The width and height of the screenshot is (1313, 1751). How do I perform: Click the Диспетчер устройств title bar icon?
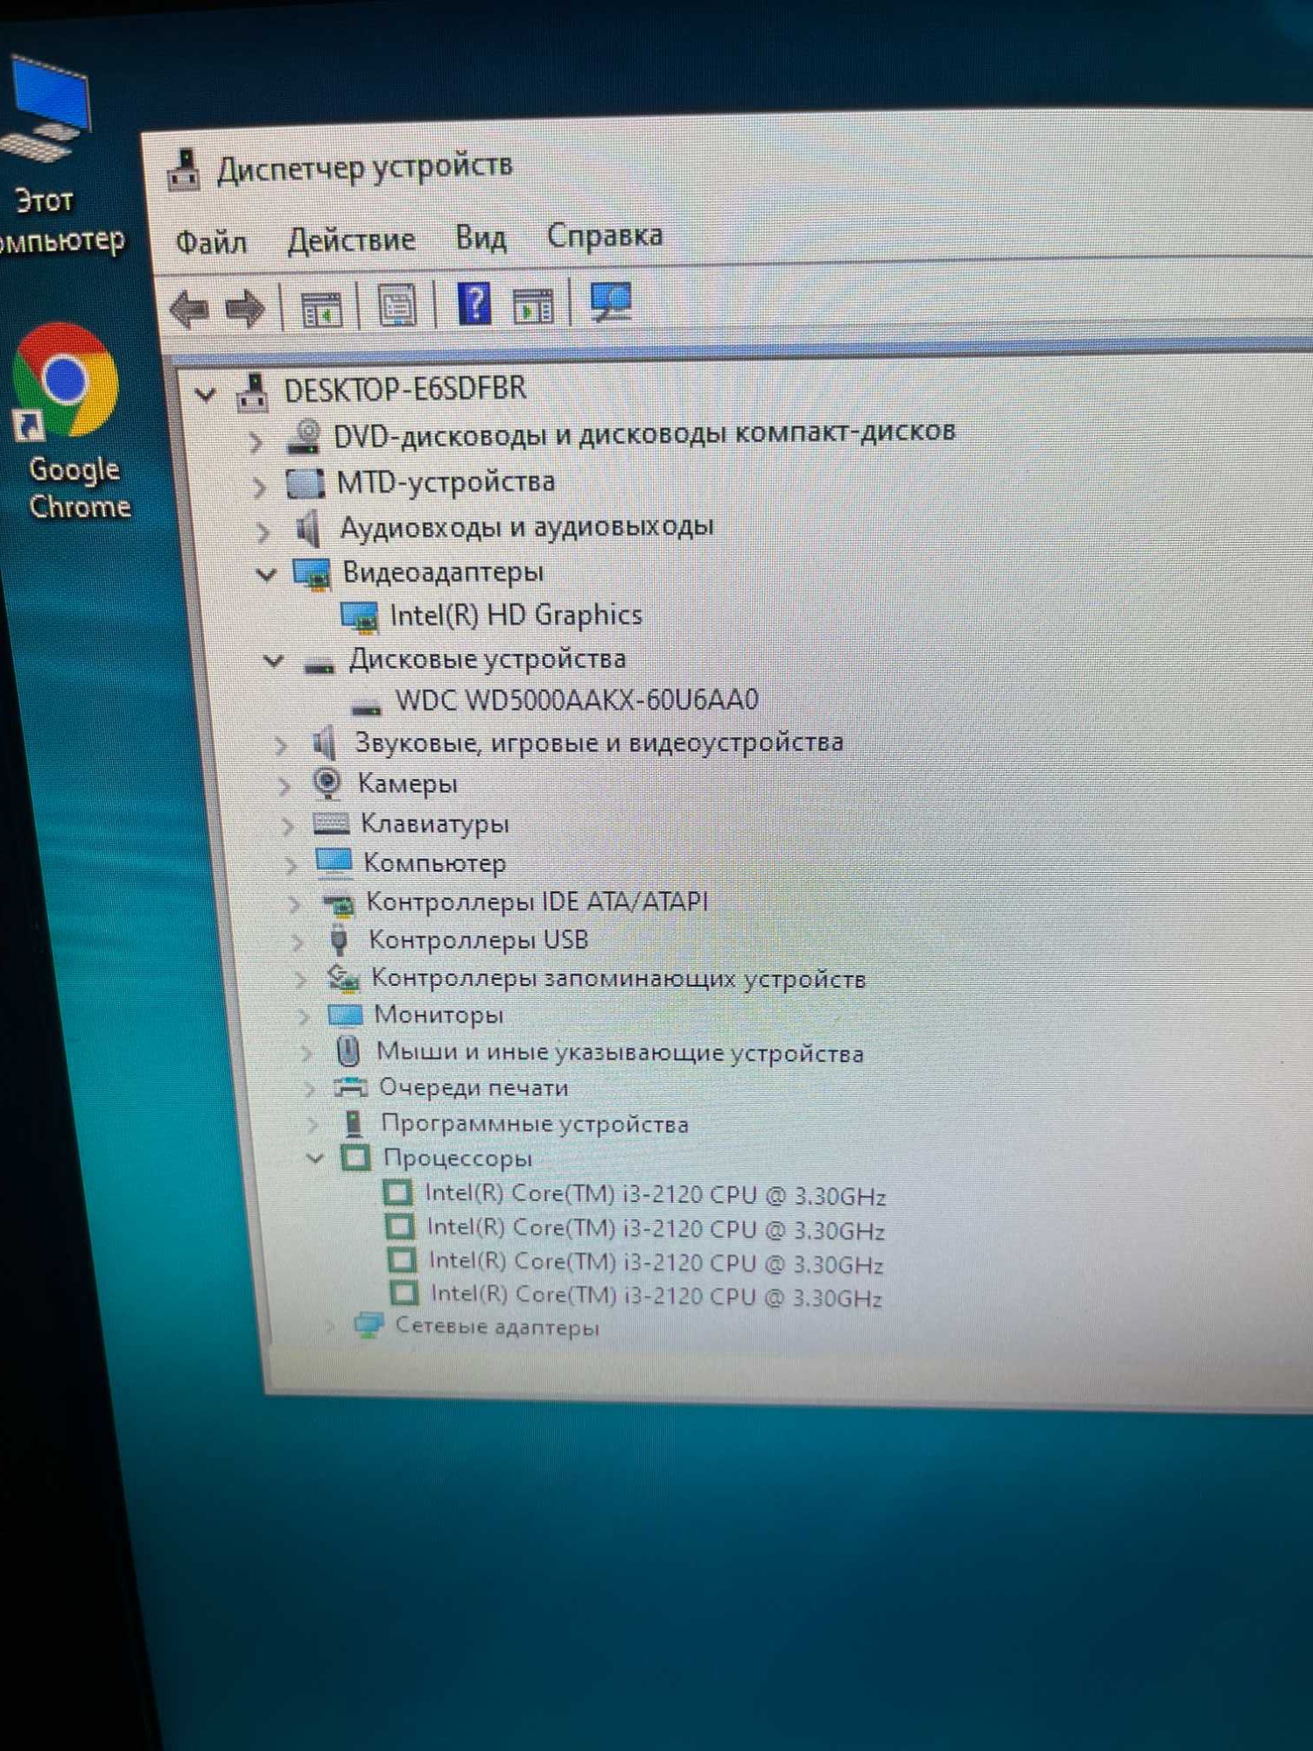pos(184,170)
